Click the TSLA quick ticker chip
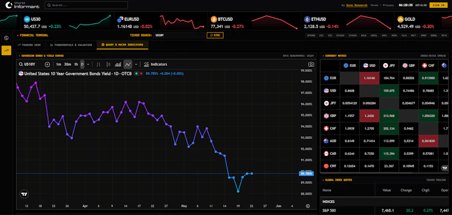Image resolution: width=452 pixels, height=215 pixels. pos(403,35)
